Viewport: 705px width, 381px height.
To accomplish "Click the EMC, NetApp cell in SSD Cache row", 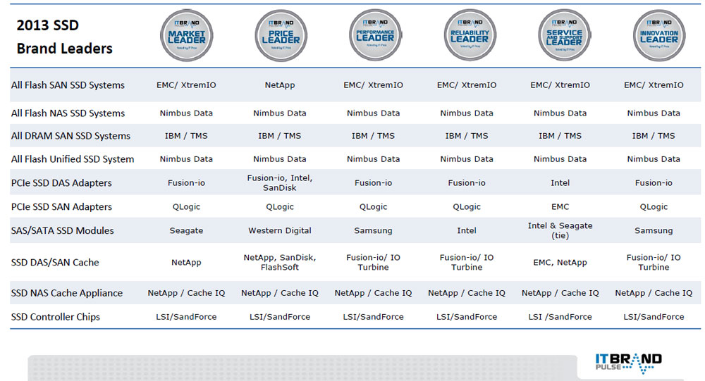I will (560, 263).
